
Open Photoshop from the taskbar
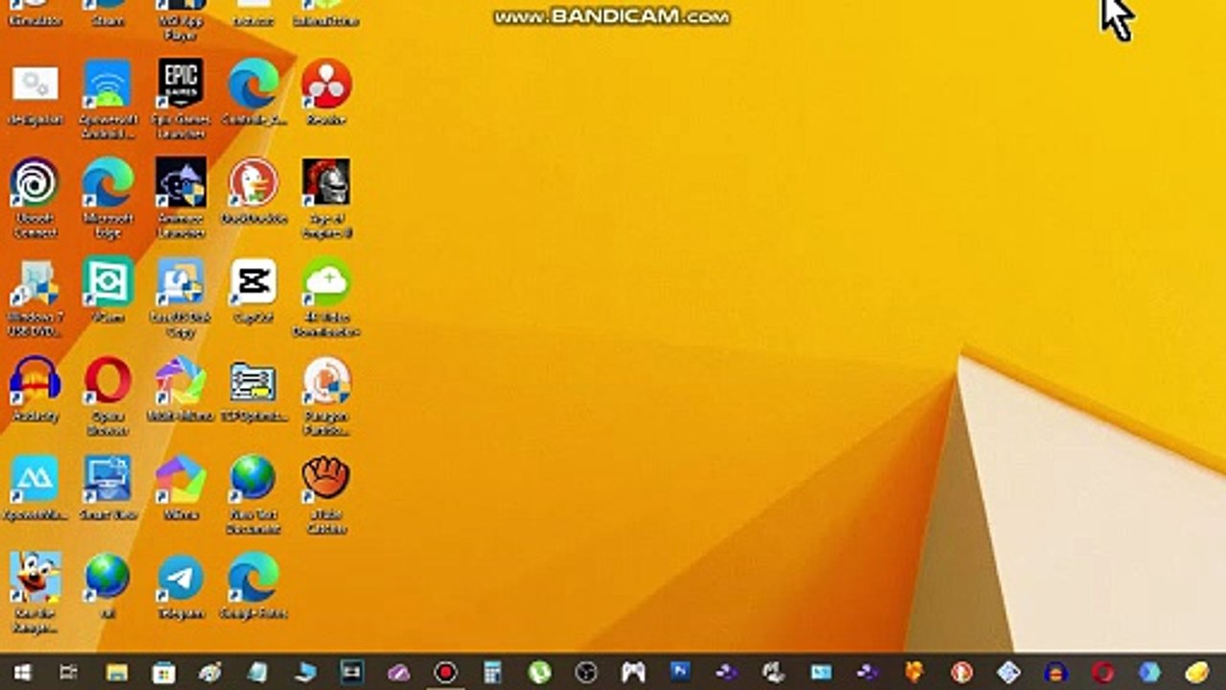click(x=680, y=672)
